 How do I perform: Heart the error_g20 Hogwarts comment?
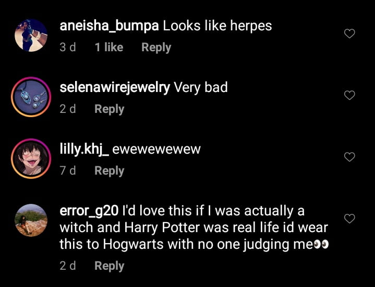350,219
